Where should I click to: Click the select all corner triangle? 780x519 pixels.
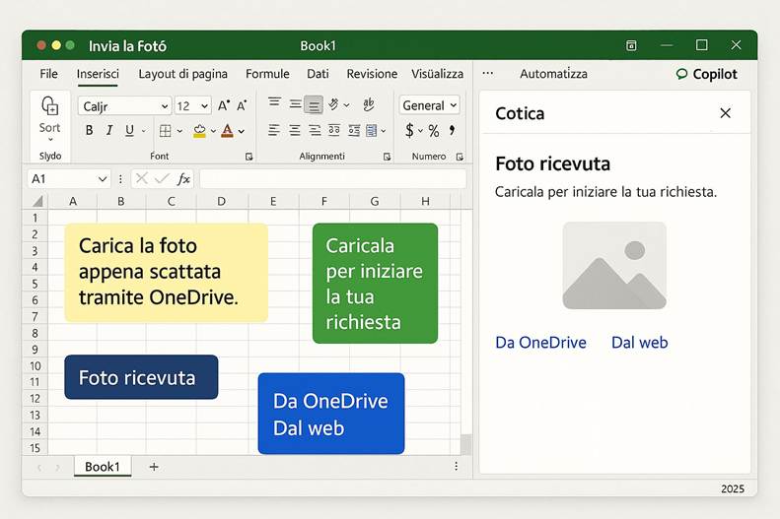37,201
